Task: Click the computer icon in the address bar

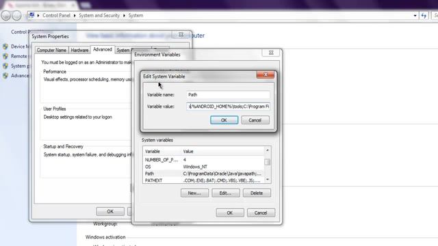Action: [x=31, y=15]
